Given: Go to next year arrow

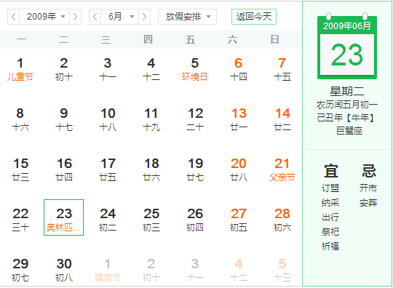Looking at the screenshot, I should pos(75,17).
